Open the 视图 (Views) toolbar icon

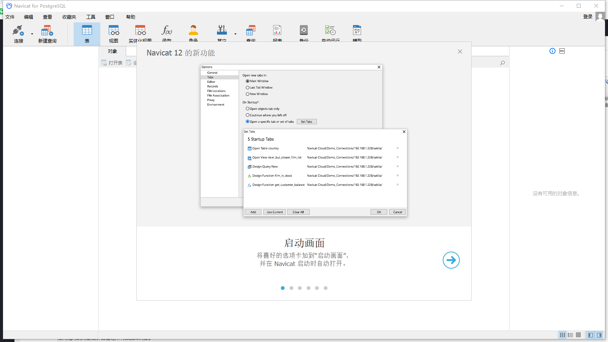[x=113, y=33]
